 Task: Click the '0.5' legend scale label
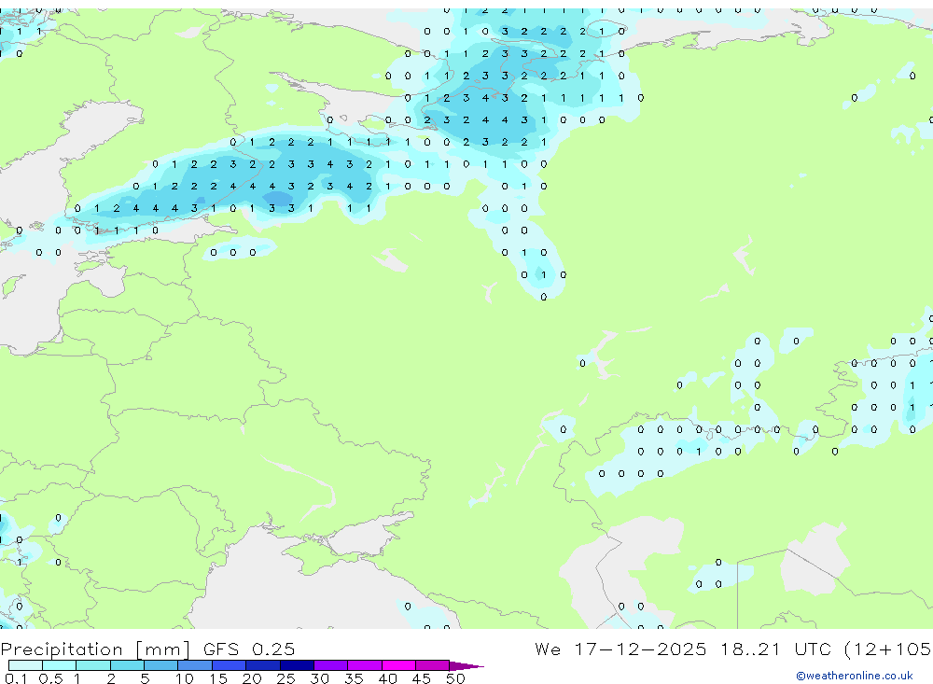[x=50, y=678]
